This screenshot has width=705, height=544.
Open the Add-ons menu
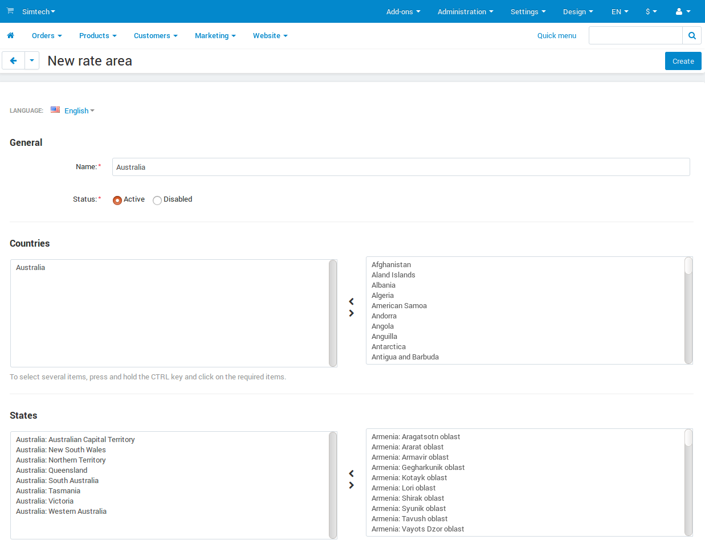click(404, 11)
